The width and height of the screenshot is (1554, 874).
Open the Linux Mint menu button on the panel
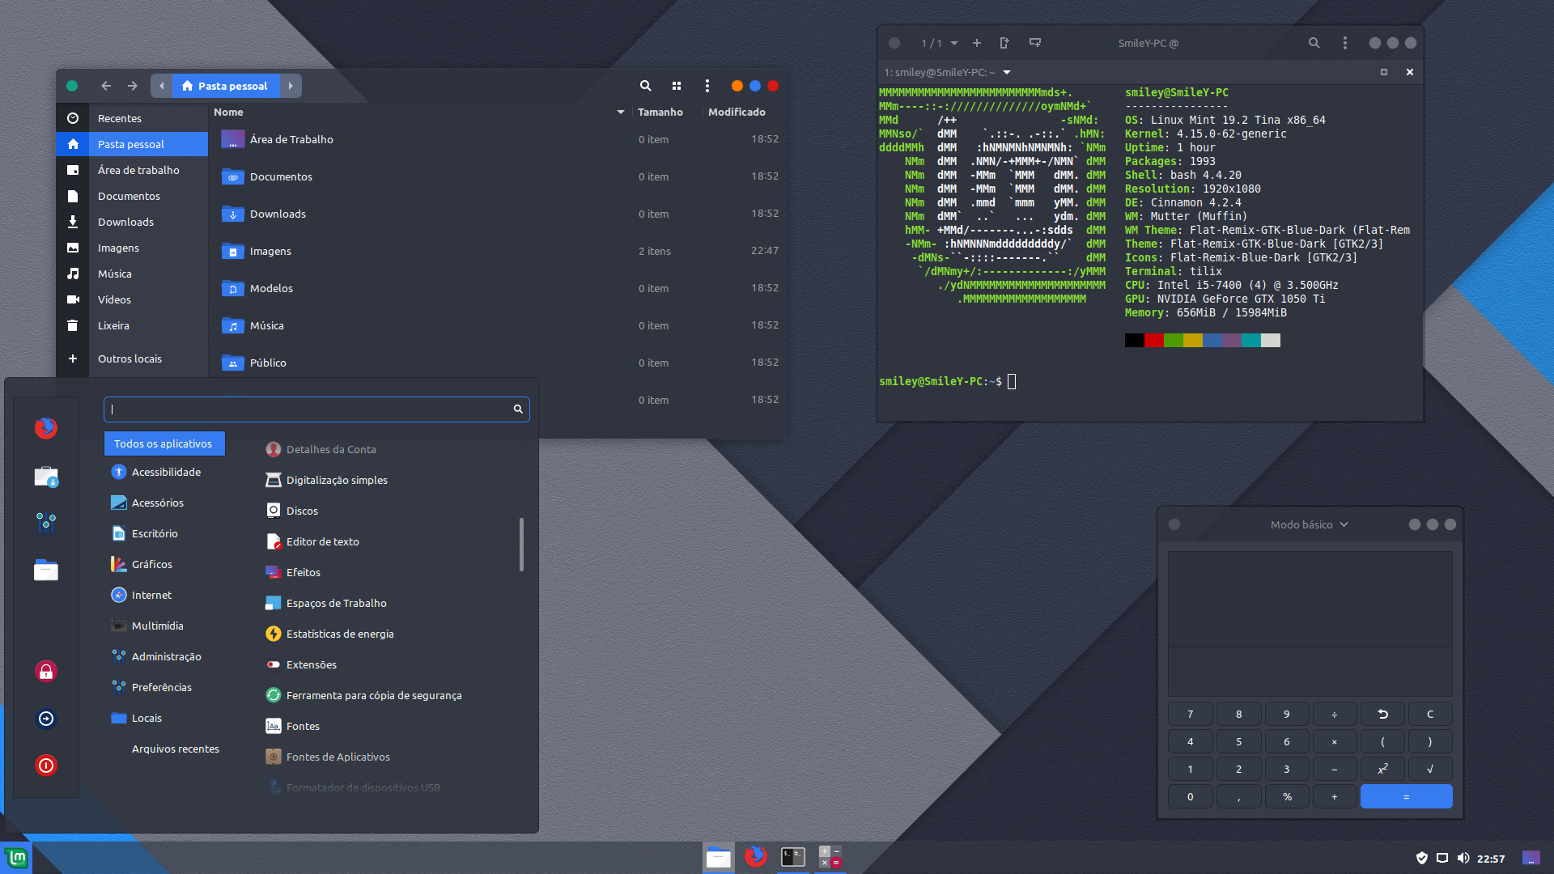tap(16, 858)
